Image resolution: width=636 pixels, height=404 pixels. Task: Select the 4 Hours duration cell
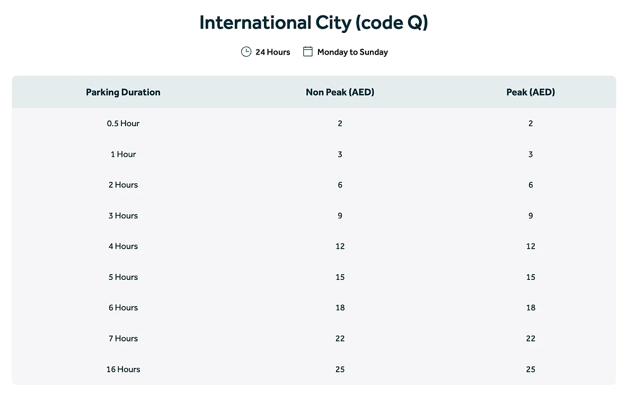123,247
